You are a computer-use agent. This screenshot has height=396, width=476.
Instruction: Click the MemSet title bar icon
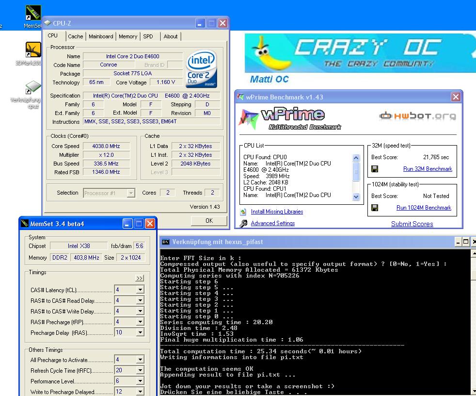[25, 224]
